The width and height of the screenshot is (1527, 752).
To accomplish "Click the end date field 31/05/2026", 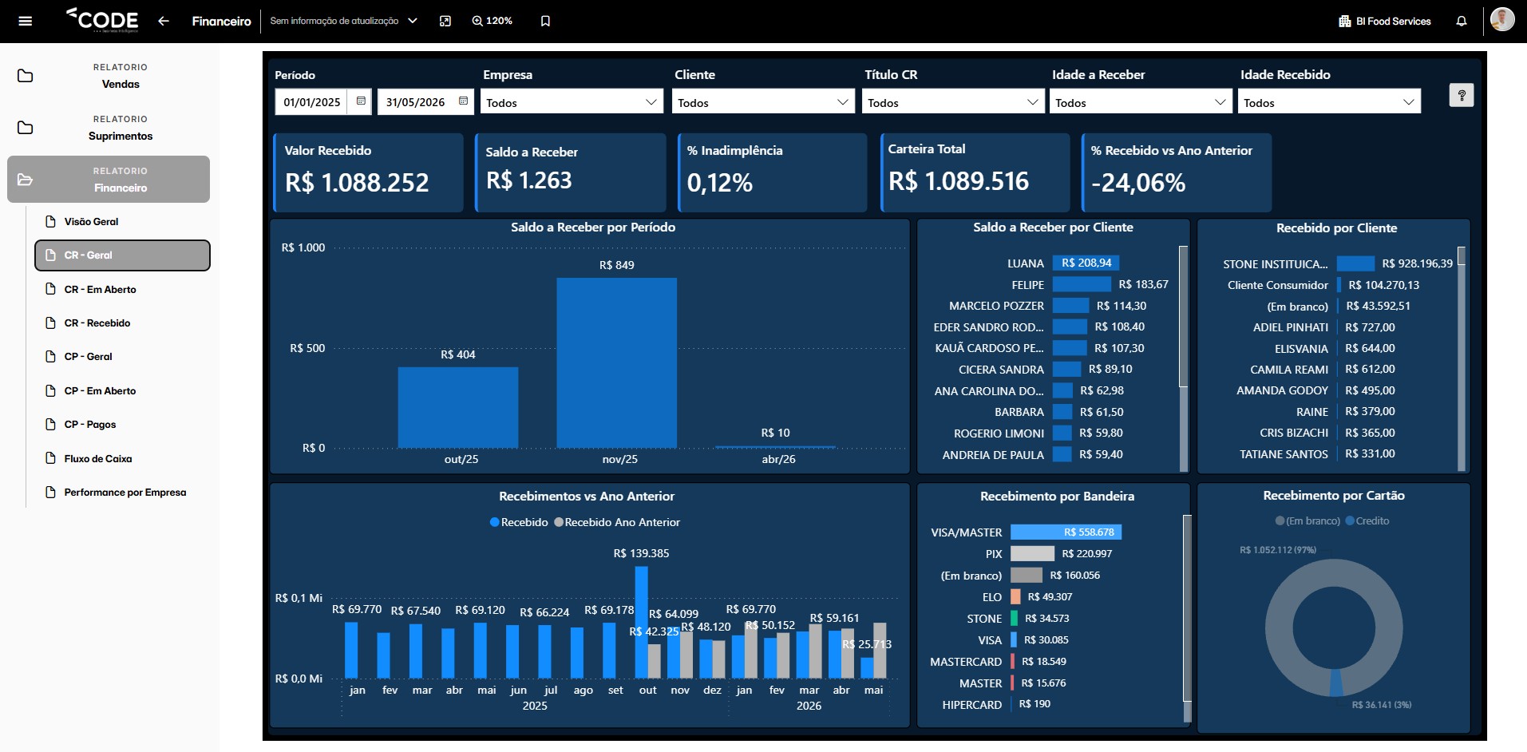I will tap(415, 101).
